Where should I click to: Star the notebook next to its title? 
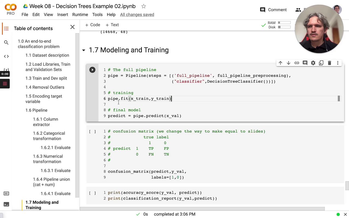(144, 6)
